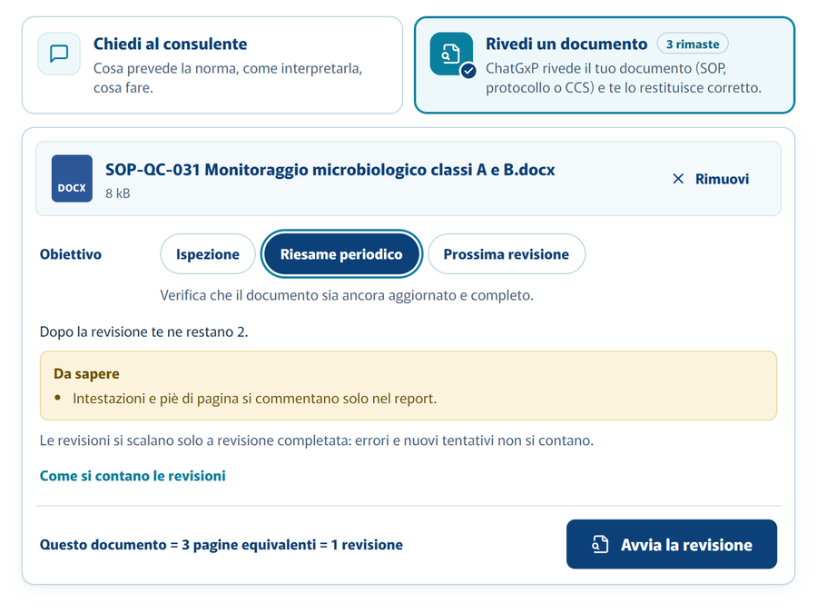
Task: Click the Questo documento = 3 pagine equivalenti text
Action: pos(221,545)
